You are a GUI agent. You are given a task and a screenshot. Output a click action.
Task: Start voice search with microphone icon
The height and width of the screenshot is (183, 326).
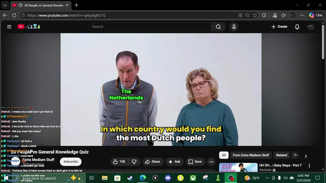[x=234, y=27]
